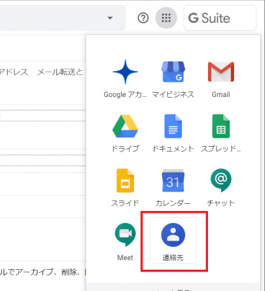The width and height of the screenshot is (265, 291).
Task: Open the Gmail app icon
Action: tap(221, 72)
